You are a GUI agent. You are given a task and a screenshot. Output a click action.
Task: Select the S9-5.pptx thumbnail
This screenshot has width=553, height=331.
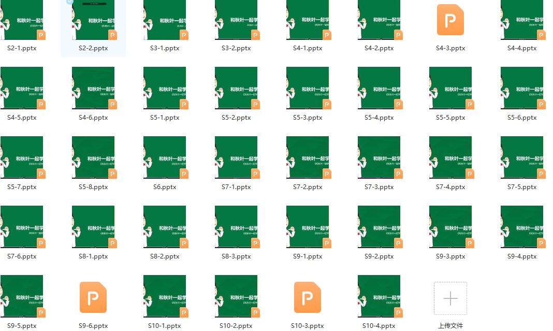coord(22,296)
